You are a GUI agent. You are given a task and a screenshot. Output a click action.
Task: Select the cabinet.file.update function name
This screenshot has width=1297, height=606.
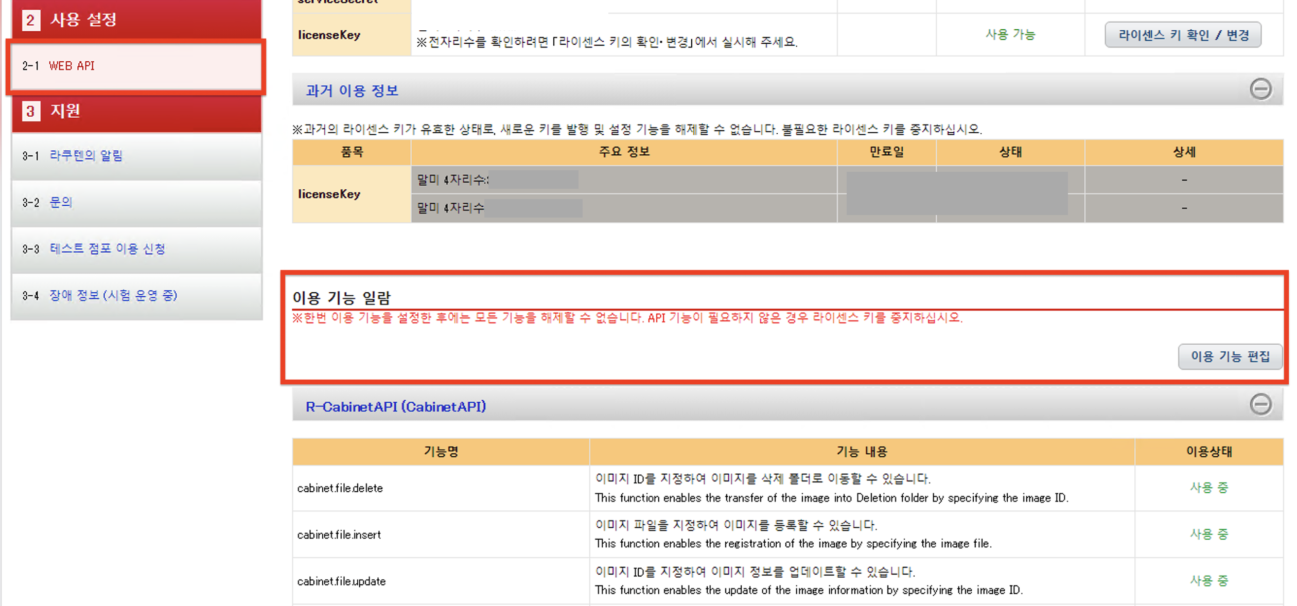tap(341, 581)
